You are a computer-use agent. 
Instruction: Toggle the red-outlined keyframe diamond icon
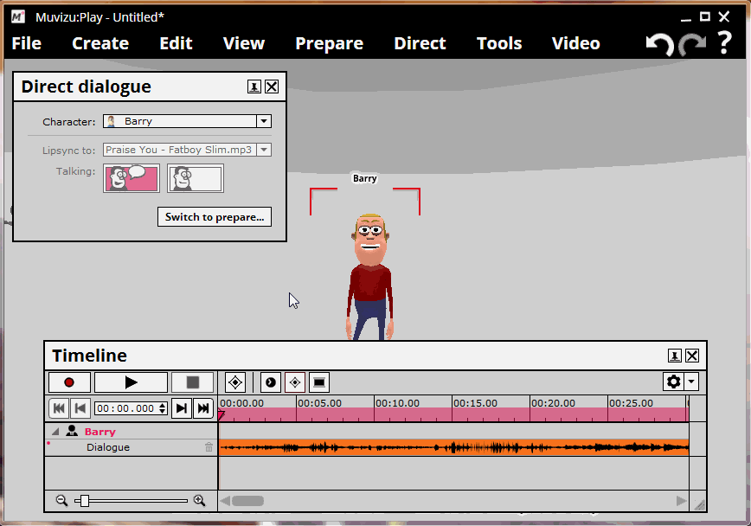click(x=295, y=382)
